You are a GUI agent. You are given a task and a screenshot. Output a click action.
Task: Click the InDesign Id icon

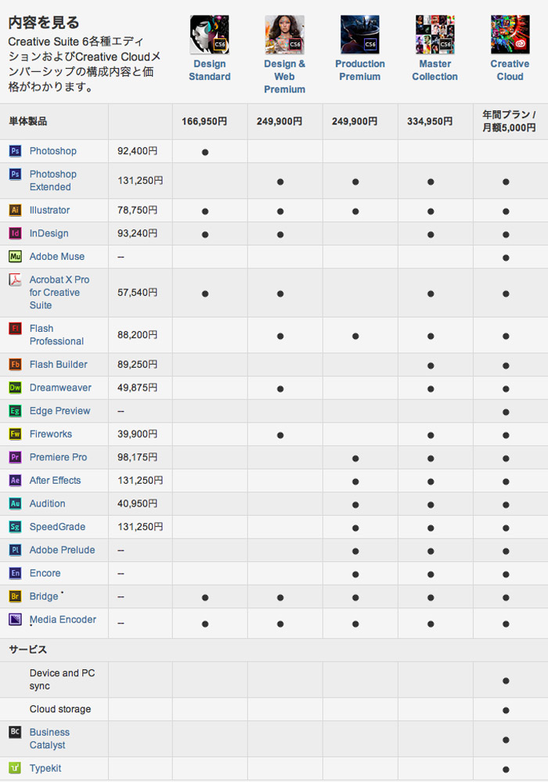[15, 233]
